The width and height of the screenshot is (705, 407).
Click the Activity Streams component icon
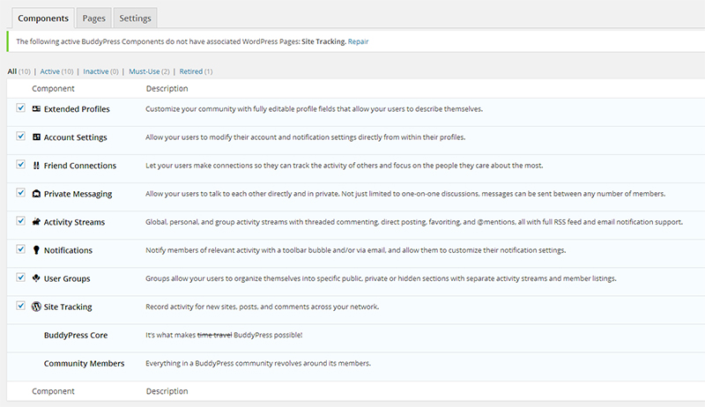(36, 222)
